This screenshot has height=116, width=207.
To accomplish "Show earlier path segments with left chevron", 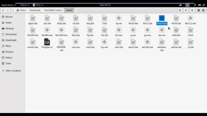I will click(13, 10).
